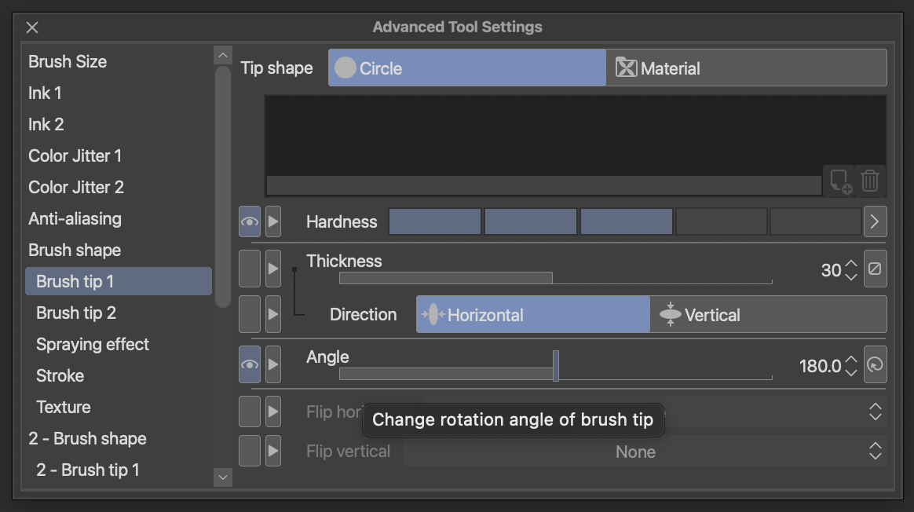
Task: Click the Thickness value 30 field
Action: [x=831, y=270]
